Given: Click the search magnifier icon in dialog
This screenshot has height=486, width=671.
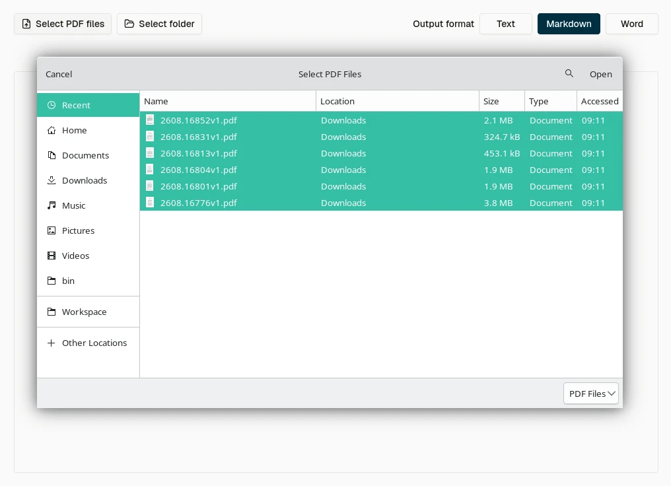Looking at the screenshot, I should click(x=569, y=73).
